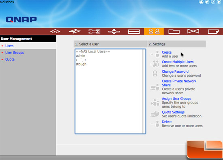Open Quota in the sidebar
Screen dimensions: 223x160
coord(10,59)
